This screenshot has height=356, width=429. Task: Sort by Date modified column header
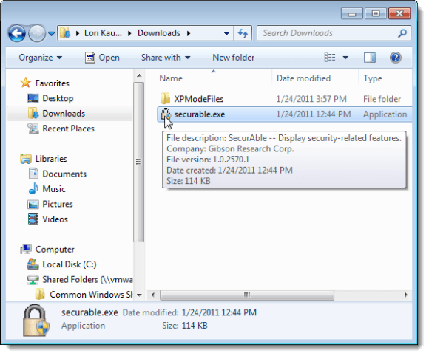click(x=304, y=78)
